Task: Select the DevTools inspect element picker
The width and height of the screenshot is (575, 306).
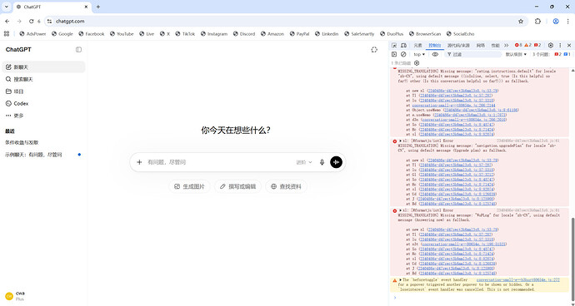Action: pyautogui.click(x=394, y=46)
